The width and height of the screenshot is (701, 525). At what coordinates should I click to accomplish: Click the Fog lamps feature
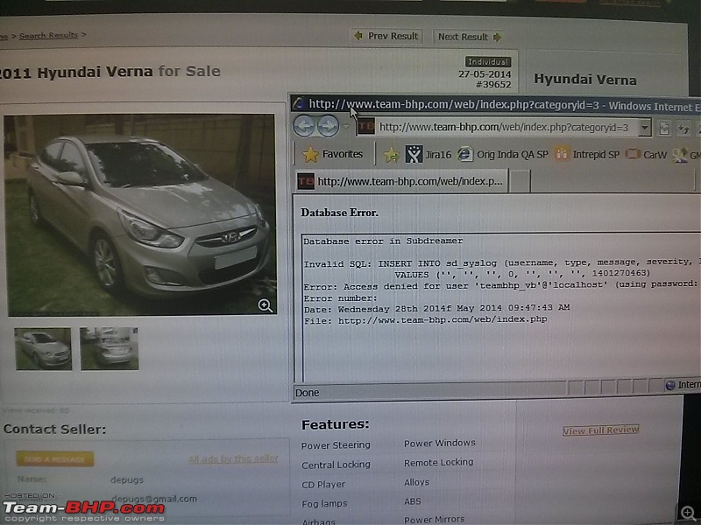click(324, 504)
